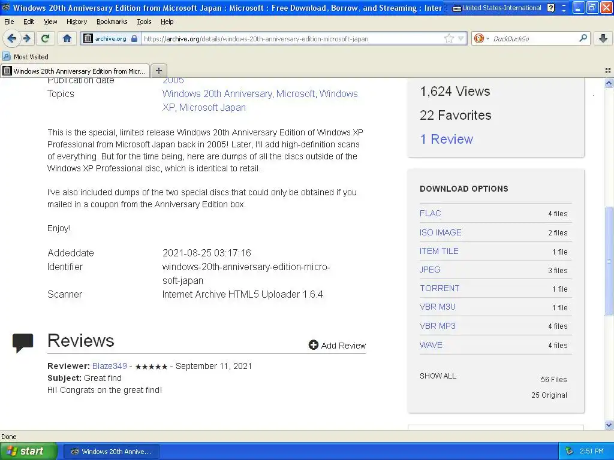Click the search magnifier icon
This screenshot has height=460, width=614.
[x=583, y=38]
